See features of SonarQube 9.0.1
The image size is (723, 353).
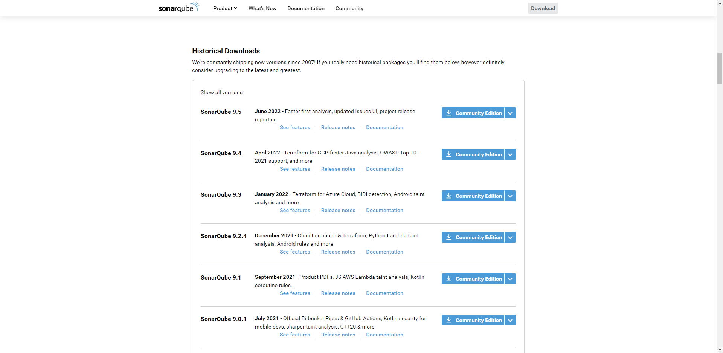(x=295, y=335)
